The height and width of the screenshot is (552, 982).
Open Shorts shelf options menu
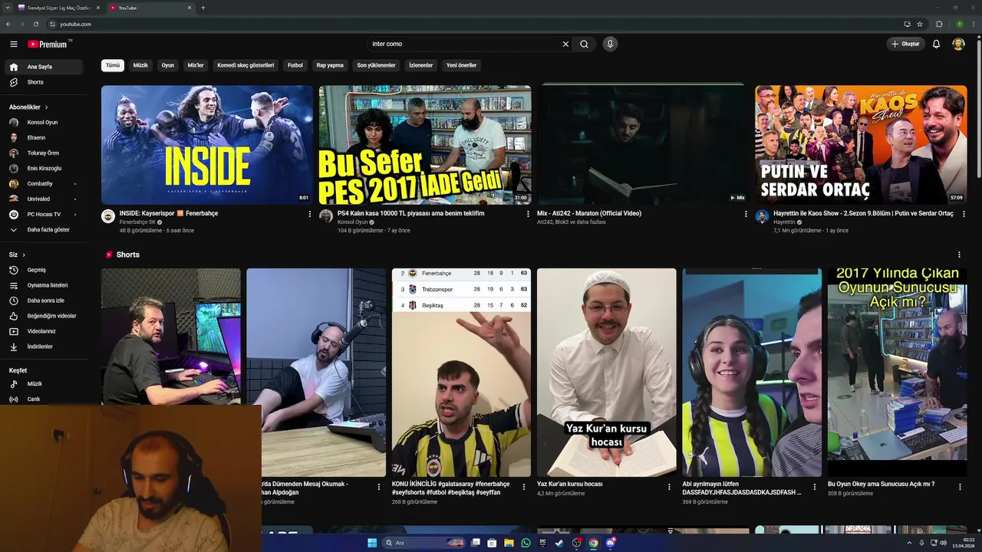click(959, 255)
